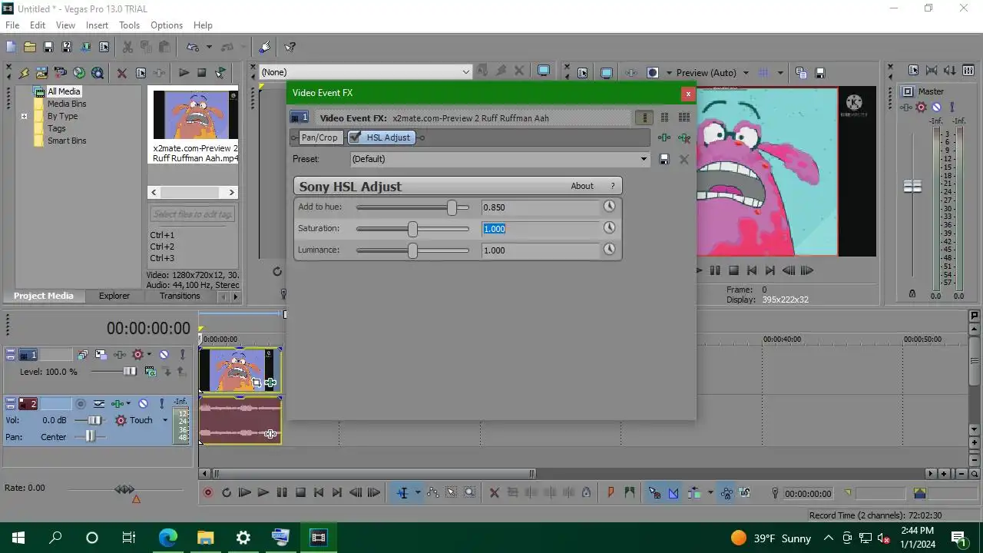Click the Record button in the timeline transport
Viewport: 983px width, 553px height.
pos(207,493)
